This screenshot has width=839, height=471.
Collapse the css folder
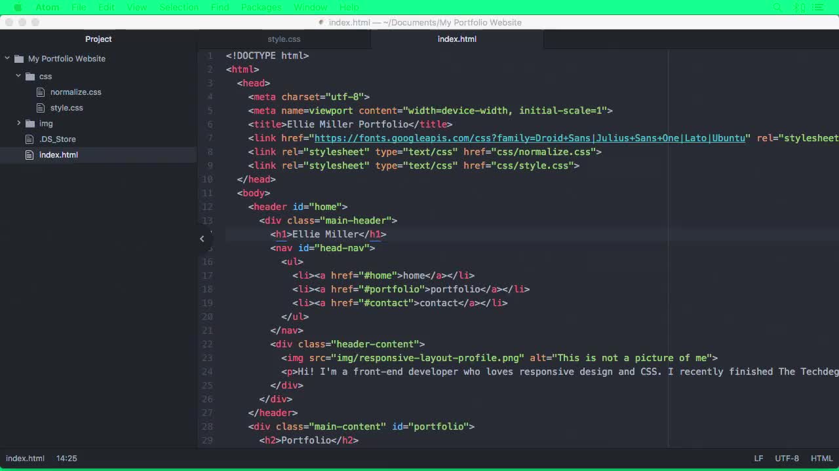click(18, 77)
